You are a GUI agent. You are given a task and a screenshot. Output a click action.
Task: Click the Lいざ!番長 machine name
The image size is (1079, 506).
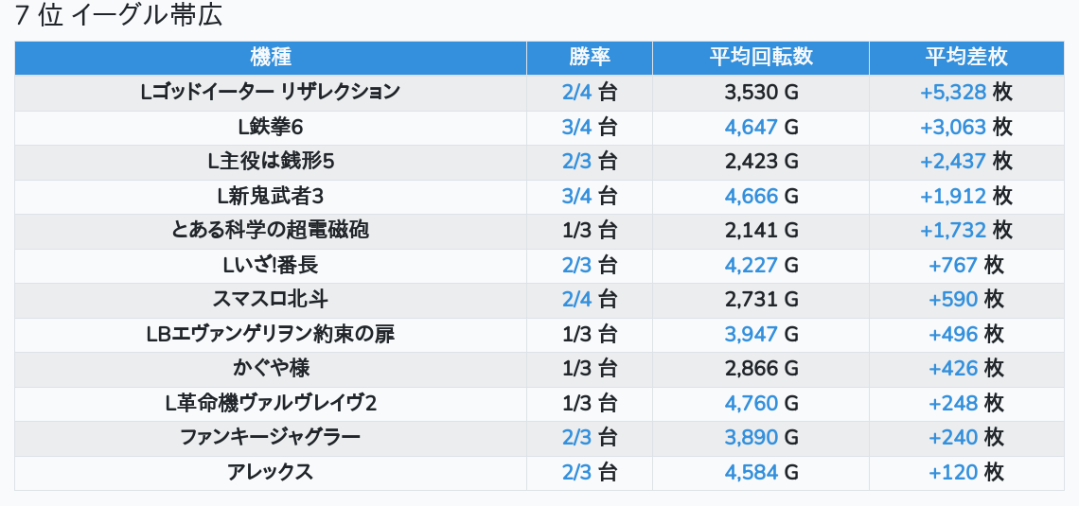coord(271,266)
